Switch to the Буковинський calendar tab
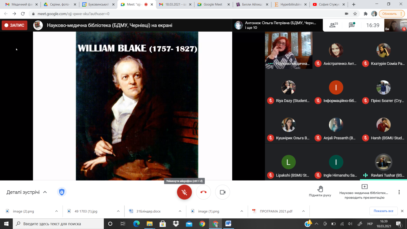Image resolution: width=407 pixels, height=229 pixels. click(x=98, y=5)
